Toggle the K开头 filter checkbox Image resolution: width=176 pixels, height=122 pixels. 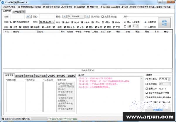click(x=103, y=23)
